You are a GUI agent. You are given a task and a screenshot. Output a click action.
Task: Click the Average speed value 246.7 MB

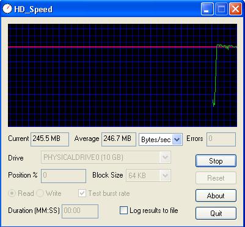tap(119, 139)
